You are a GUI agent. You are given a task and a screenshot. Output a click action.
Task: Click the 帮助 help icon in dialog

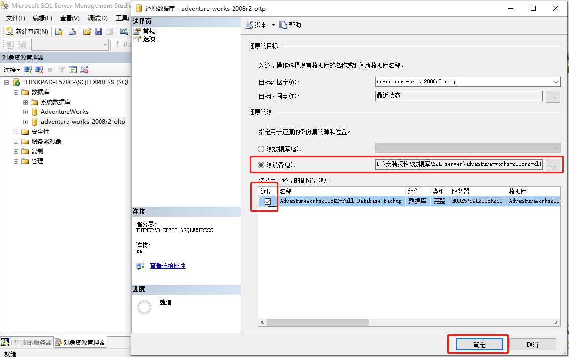283,25
